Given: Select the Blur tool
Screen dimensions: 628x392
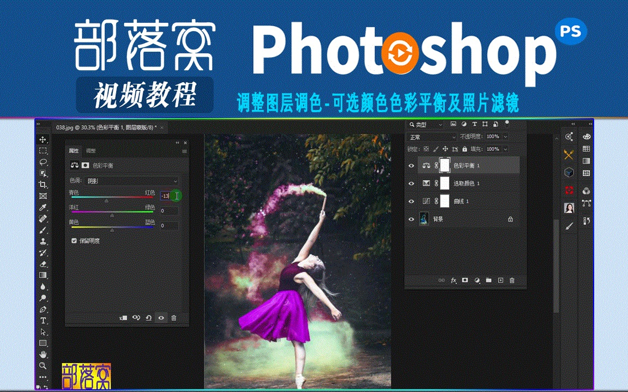Looking at the screenshot, I should click(43, 286).
